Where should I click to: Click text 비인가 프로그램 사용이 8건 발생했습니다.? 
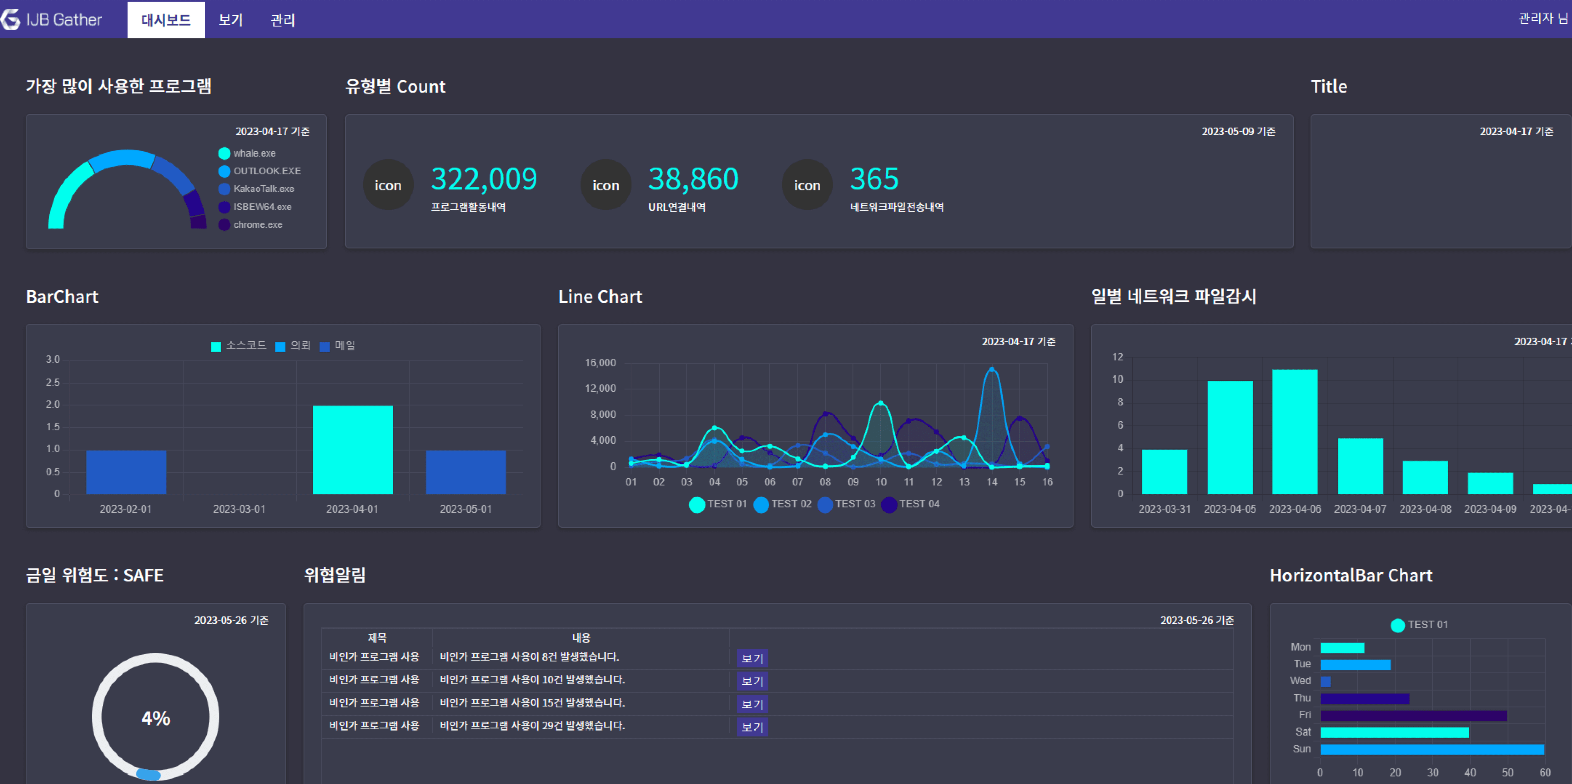(529, 657)
